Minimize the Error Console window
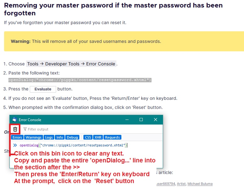The height and width of the screenshot is (189, 244). [127, 120]
